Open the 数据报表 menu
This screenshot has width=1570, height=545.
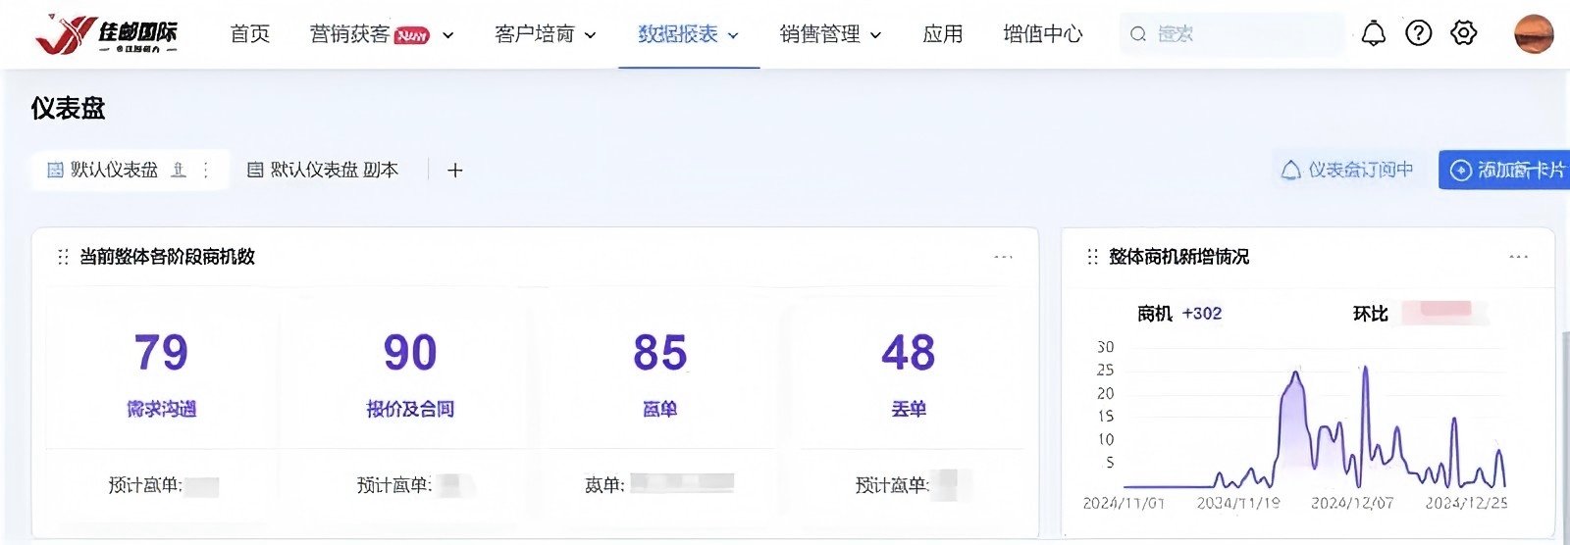pyautogui.click(x=688, y=34)
